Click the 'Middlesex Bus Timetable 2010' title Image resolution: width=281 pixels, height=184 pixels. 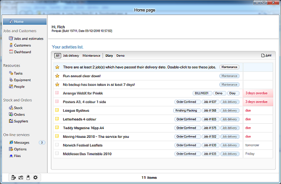(87, 154)
